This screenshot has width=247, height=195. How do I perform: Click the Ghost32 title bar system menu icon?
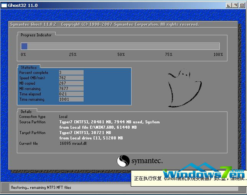point(5,6)
